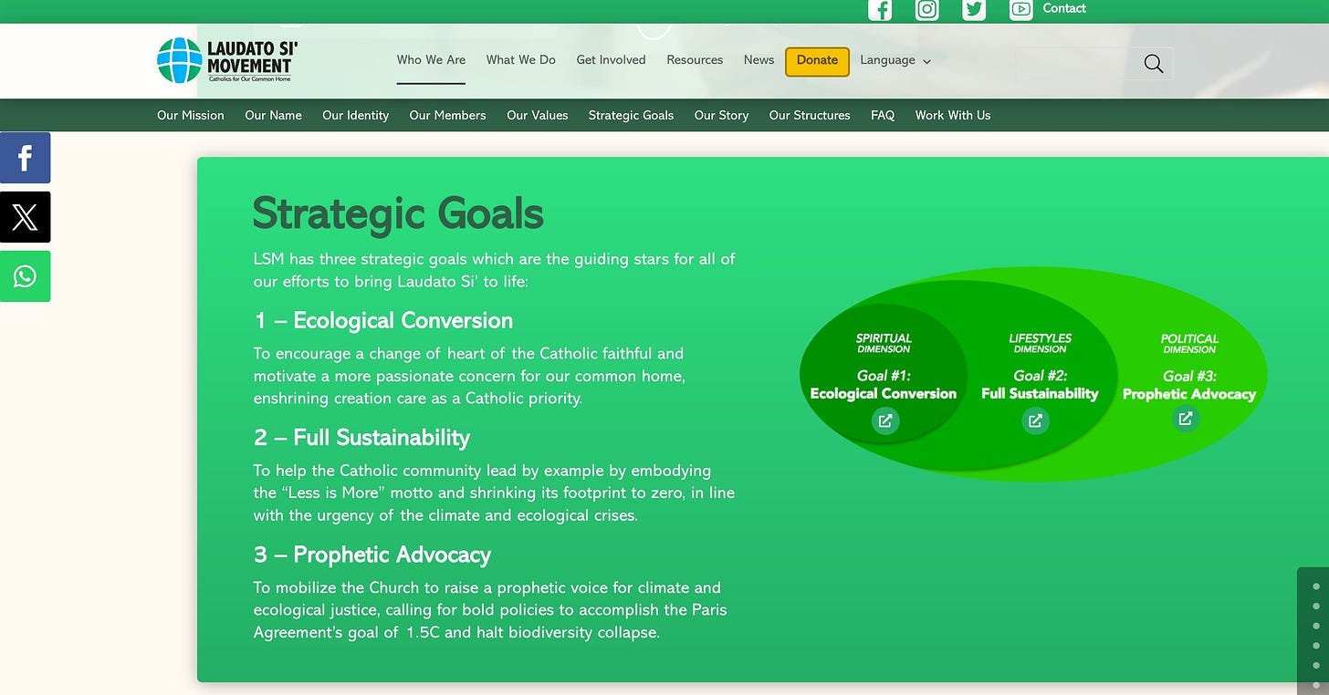Select the first page navigation dot
Image resolution: width=1329 pixels, height=695 pixels.
click(1316, 586)
